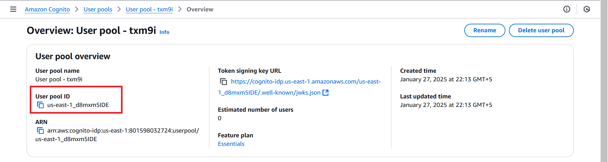608x162 pixels.
Task: Copy the ARN value
Action: 40,131
